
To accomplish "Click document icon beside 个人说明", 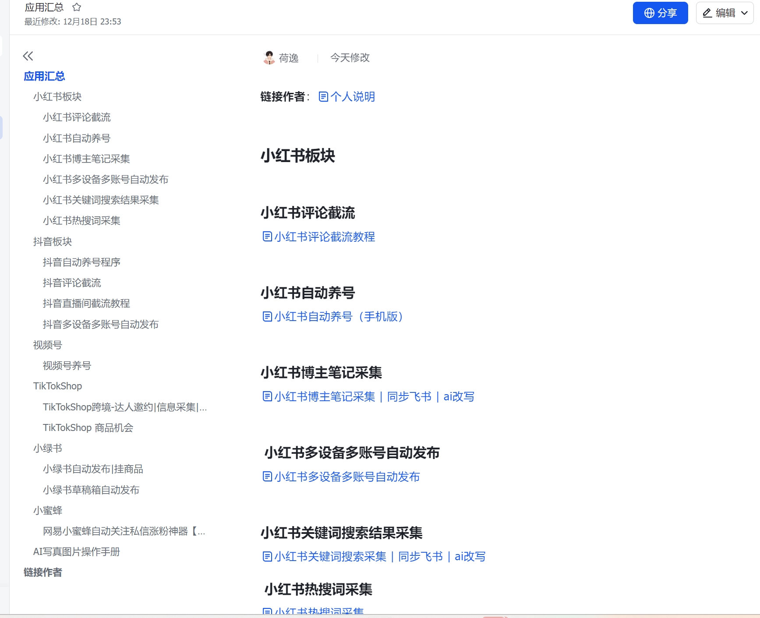I will [323, 96].
